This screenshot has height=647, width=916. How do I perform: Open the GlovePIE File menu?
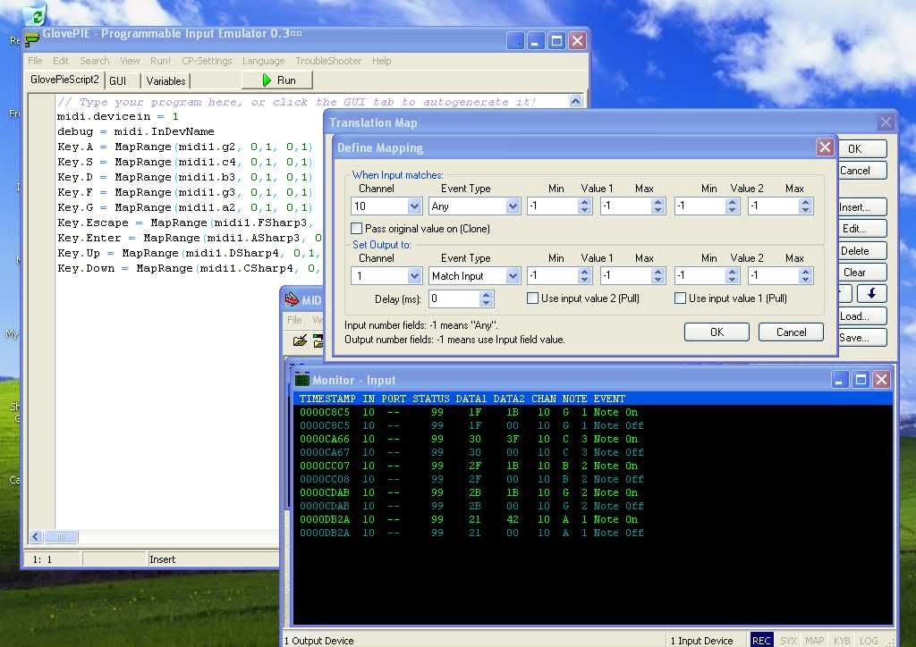tap(35, 61)
